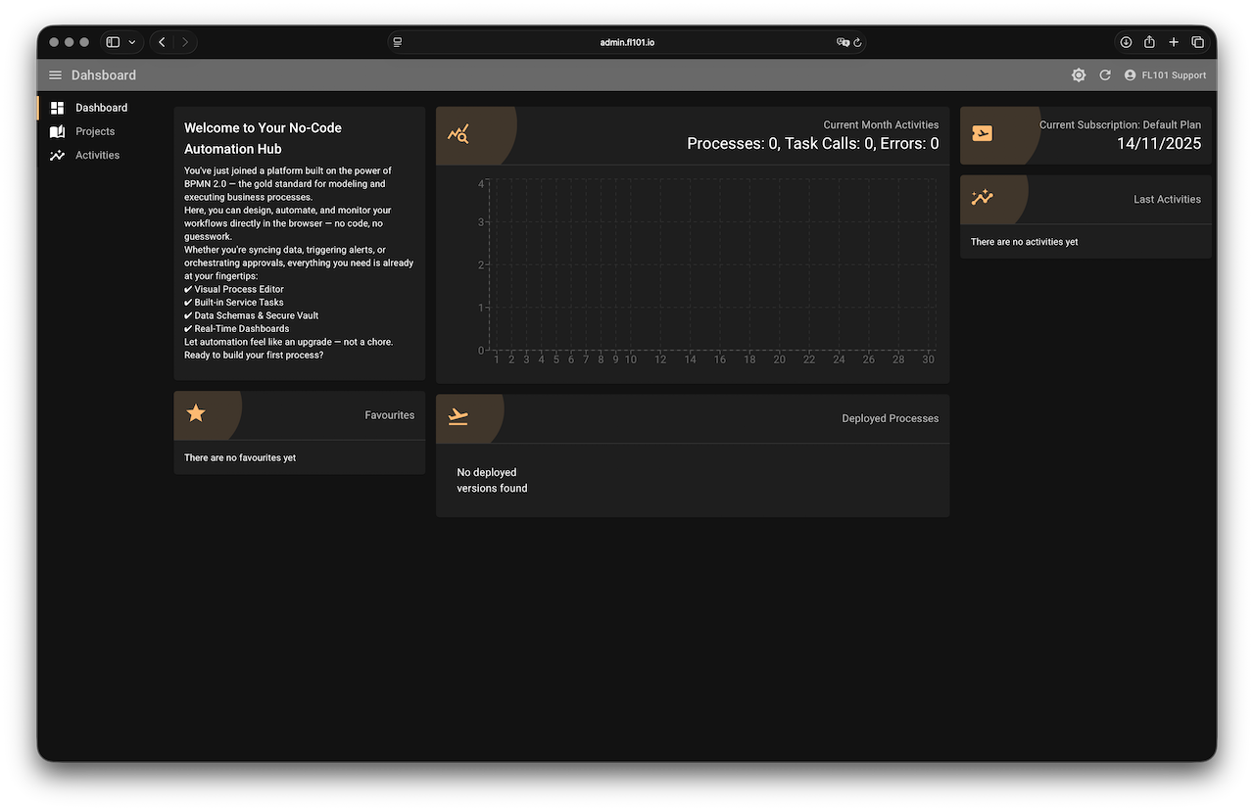Toggle the dark/light theme icon

(x=1079, y=75)
